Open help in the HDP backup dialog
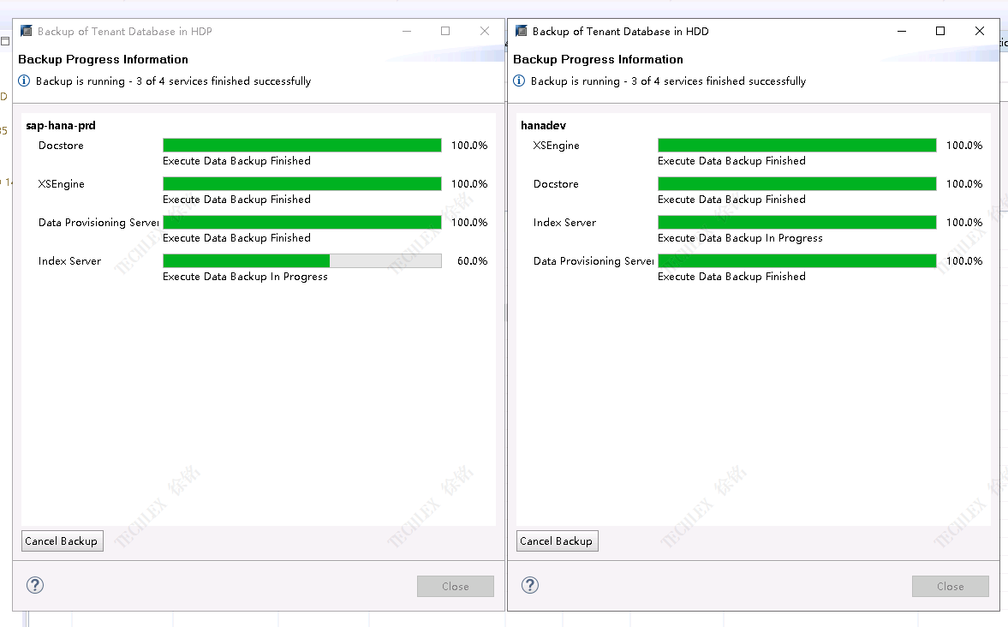Screen dimensions: 1008x627 click(x=35, y=585)
